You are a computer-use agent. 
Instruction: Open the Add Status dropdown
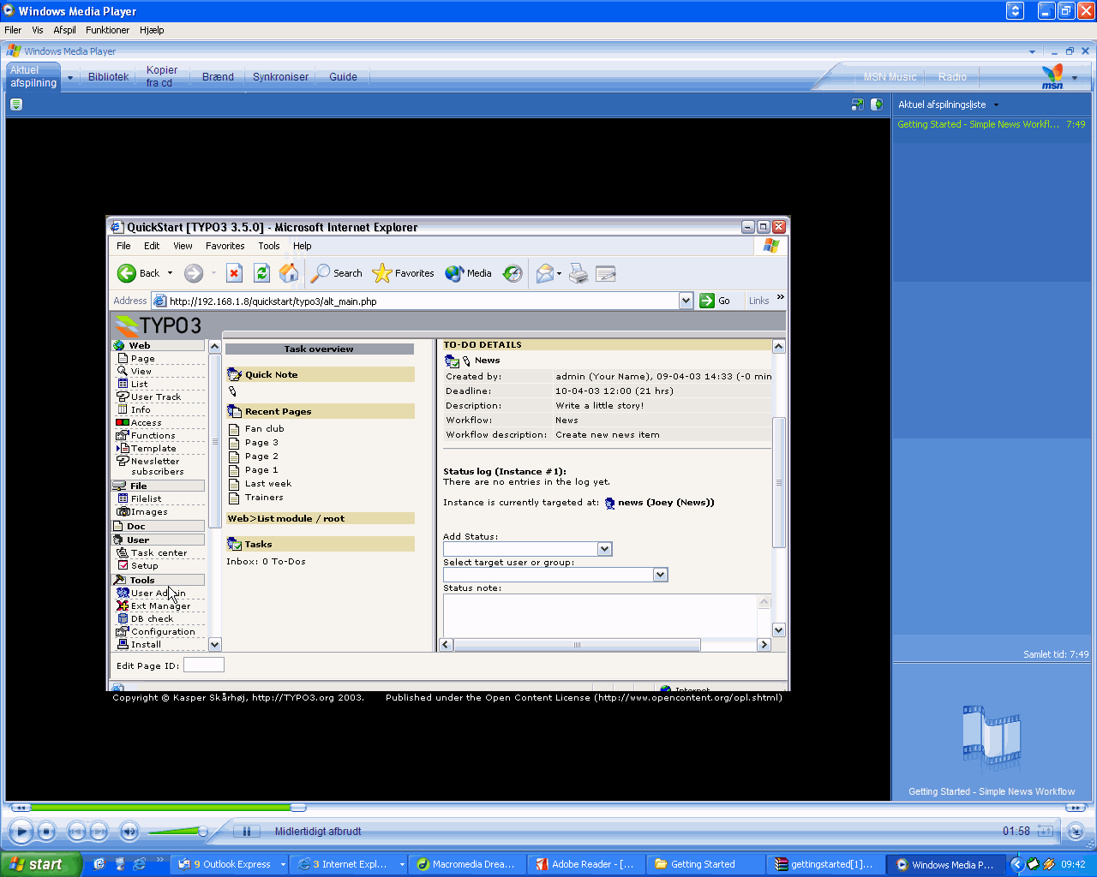point(605,549)
